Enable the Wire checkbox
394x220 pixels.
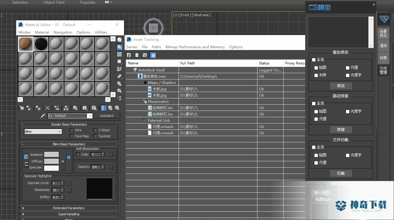coord(72,130)
